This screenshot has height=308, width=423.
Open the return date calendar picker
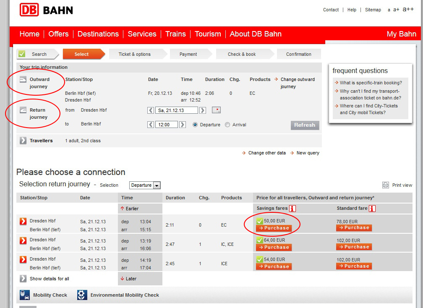[x=216, y=110]
